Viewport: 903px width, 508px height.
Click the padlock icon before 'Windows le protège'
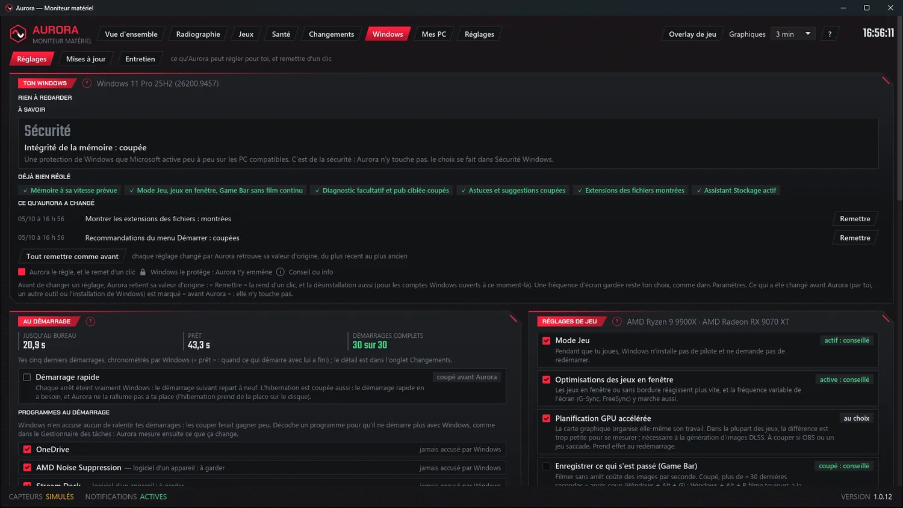pyautogui.click(x=143, y=272)
